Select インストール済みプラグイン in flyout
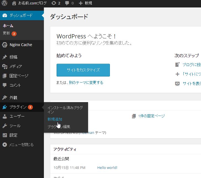The image size is (201, 178). [x=65, y=110]
